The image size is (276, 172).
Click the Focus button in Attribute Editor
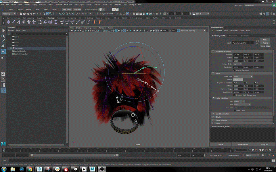click(x=265, y=40)
